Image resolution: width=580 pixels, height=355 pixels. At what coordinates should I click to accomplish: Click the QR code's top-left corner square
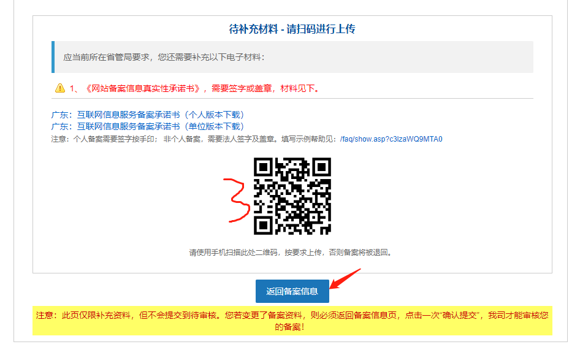(264, 167)
